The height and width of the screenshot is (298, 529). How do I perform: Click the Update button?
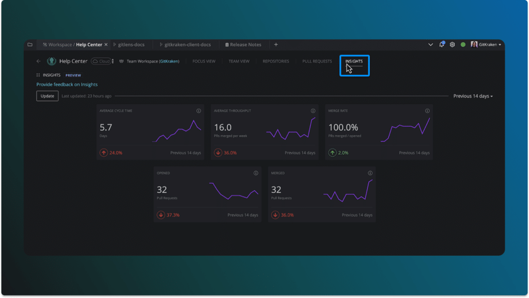(x=47, y=96)
